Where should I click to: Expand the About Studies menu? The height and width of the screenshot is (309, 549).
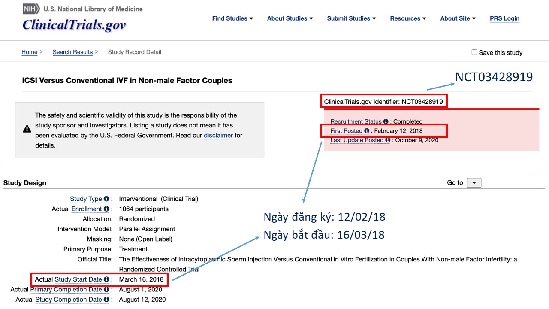click(x=290, y=18)
